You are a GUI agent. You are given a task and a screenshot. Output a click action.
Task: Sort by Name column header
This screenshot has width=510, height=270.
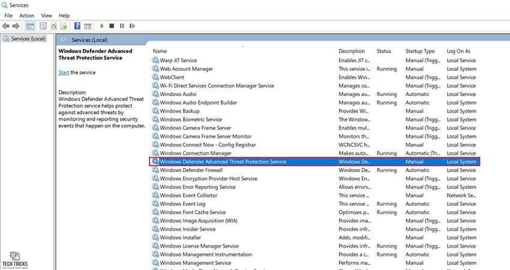160,51
